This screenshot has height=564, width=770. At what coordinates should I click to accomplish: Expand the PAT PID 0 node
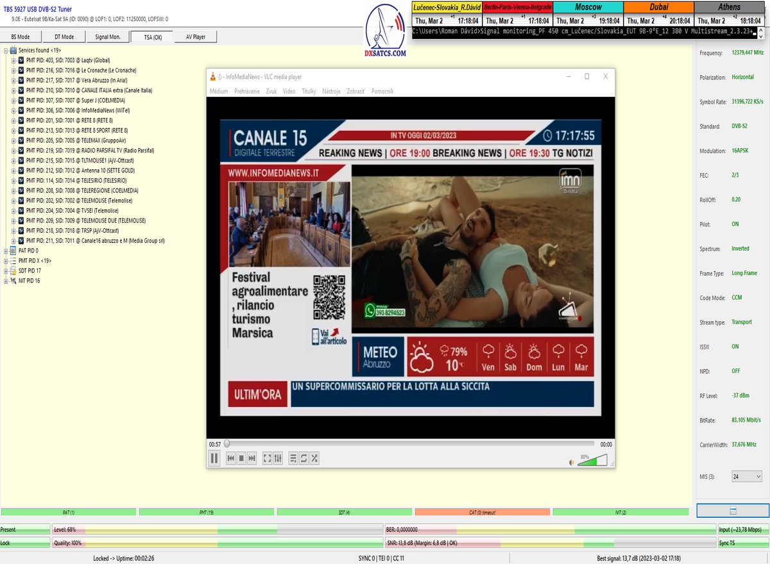click(6, 251)
